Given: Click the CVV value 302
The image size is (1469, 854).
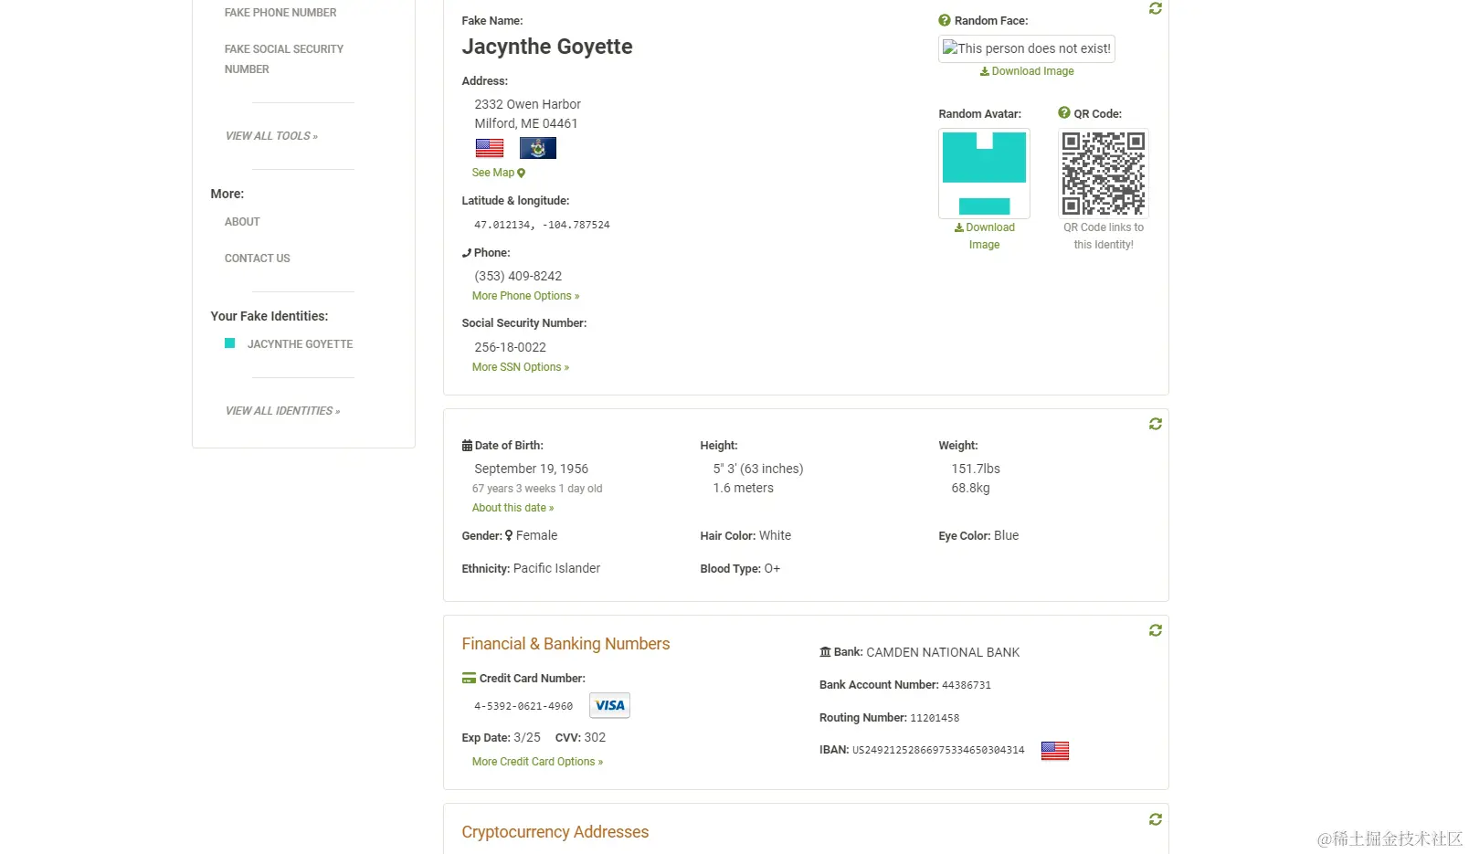Looking at the screenshot, I should (x=595, y=737).
